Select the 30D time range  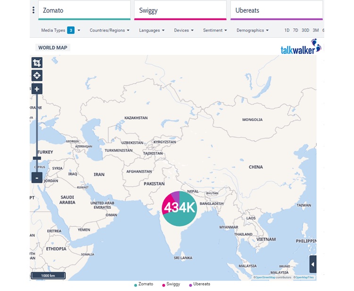[305, 30]
